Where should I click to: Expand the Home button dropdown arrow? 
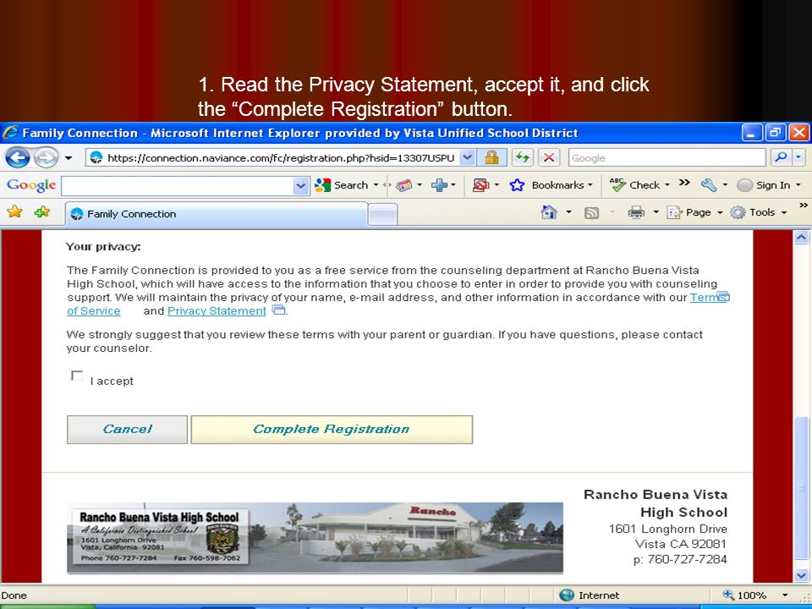[568, 212]
